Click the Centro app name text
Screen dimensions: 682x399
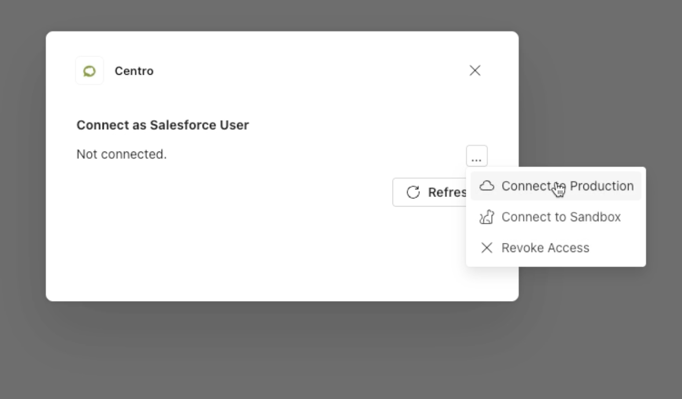pyautogui.click(x=134, y=71)
